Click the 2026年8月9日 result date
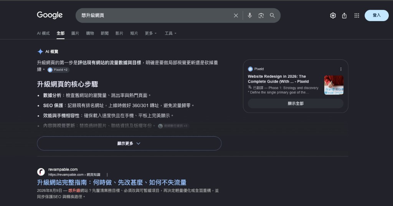This screenshot has width=393, height=206. (50, 191)
